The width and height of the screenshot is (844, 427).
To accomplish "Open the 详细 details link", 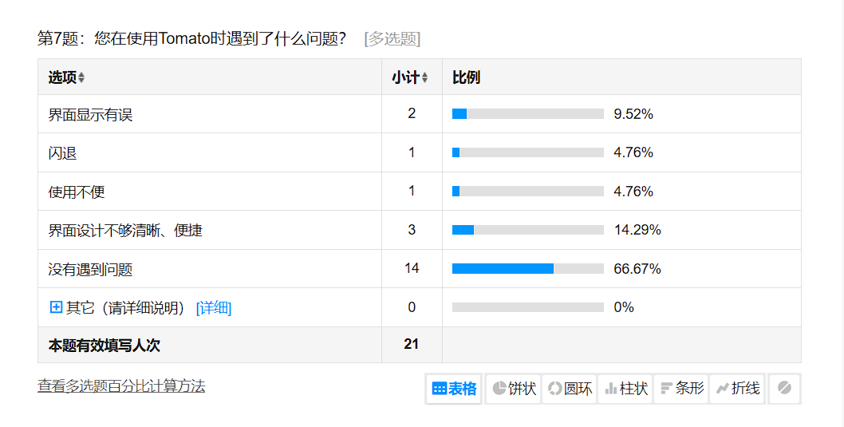I will click(214, 308).
